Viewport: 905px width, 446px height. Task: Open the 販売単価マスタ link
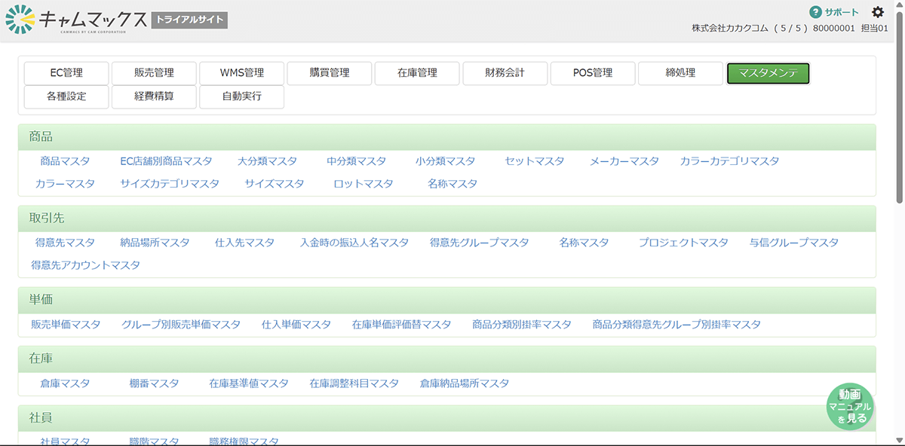pyautogui.click(x=66, y=325)
